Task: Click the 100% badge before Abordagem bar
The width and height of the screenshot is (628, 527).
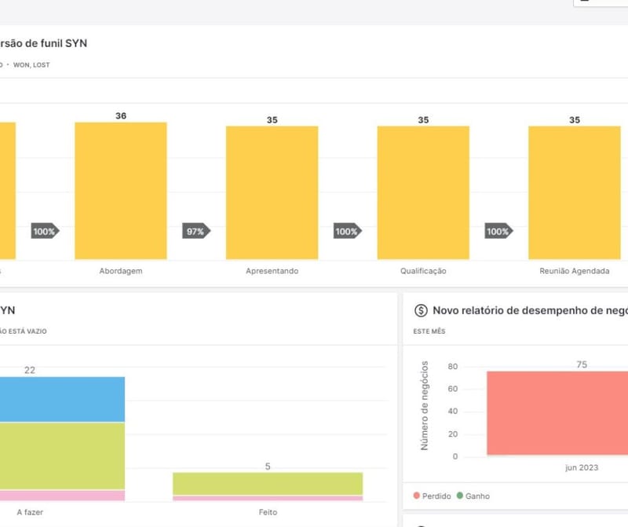Action: click(46, 232)
